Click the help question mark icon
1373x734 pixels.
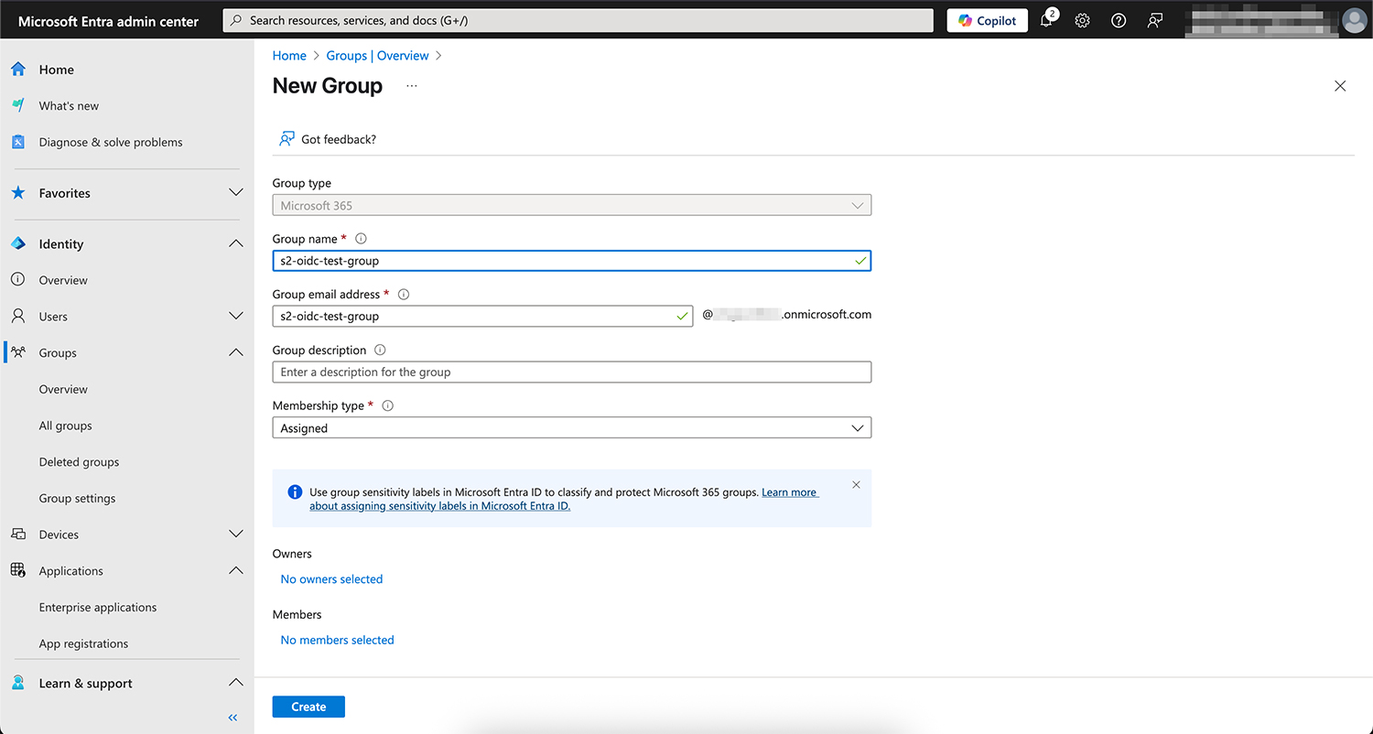coord(1119,20)
